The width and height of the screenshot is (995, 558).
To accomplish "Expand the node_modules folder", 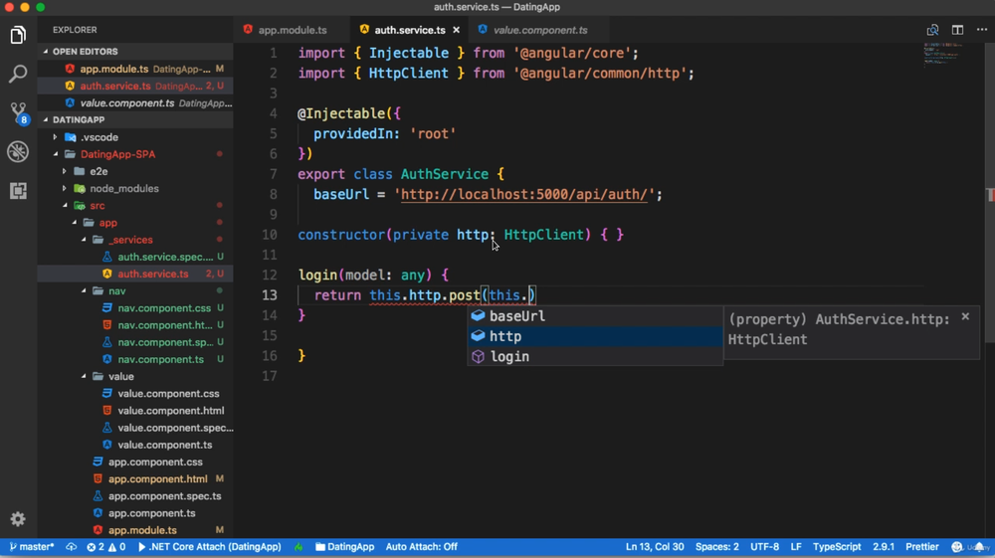I will pyautogui.click(x=135, y=188).
